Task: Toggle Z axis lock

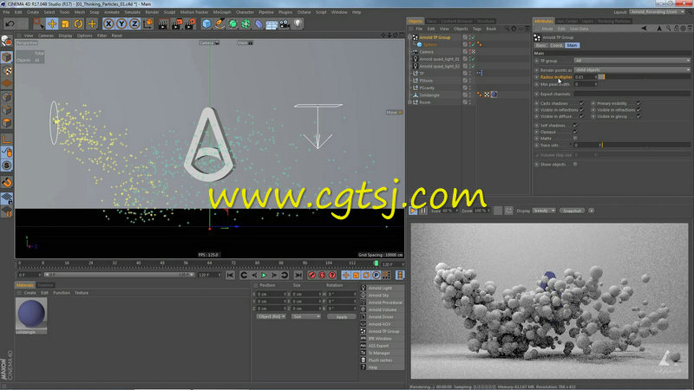Action: 134,23
